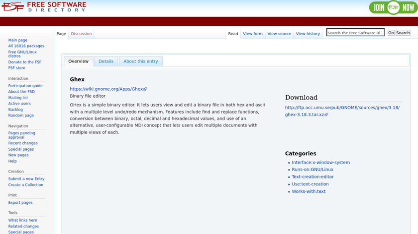The width and height of the screenshot is (418, 234).
Task: Open About the FSD link
Action: click(21, 92)
